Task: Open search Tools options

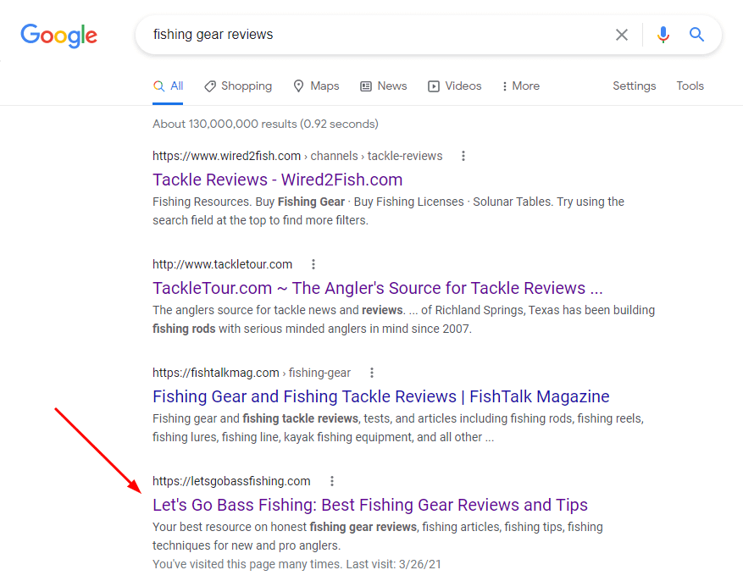Action: [x=690, y=86]
